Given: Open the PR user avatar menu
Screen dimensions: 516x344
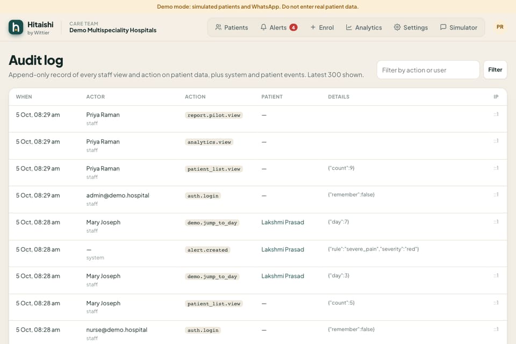Looking at the screenshot, I should (x=500, y=27).
